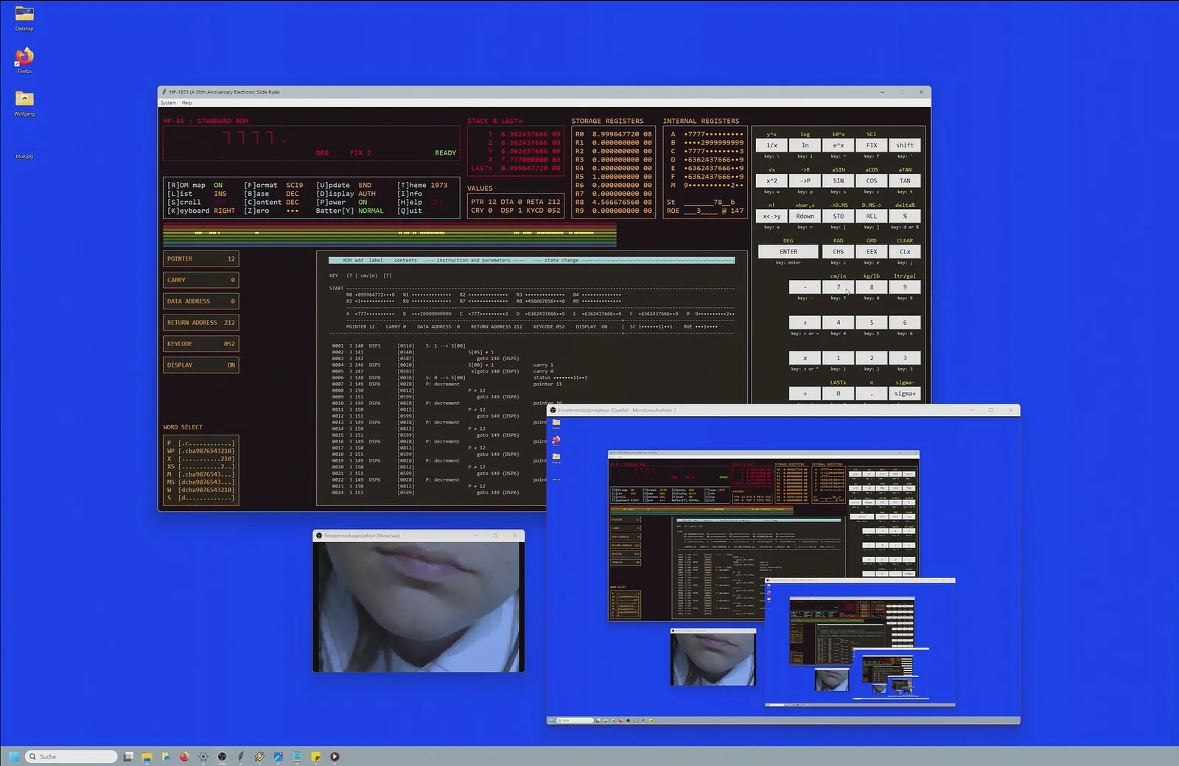1179x766 pixels.
Task: Open Sticky Notes in the taskbar
Action: click(x=315, y=756)
